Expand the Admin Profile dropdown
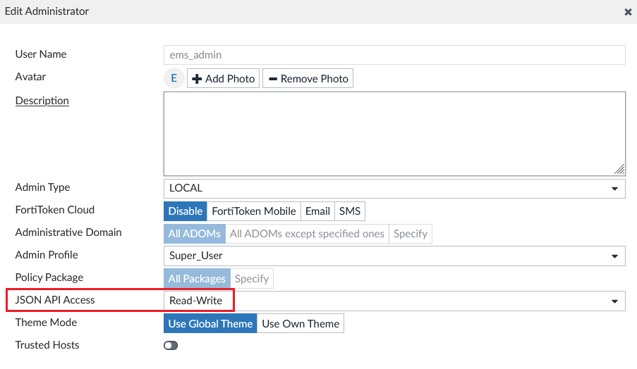This screenshot has height=369, width=637. point(394,256)
